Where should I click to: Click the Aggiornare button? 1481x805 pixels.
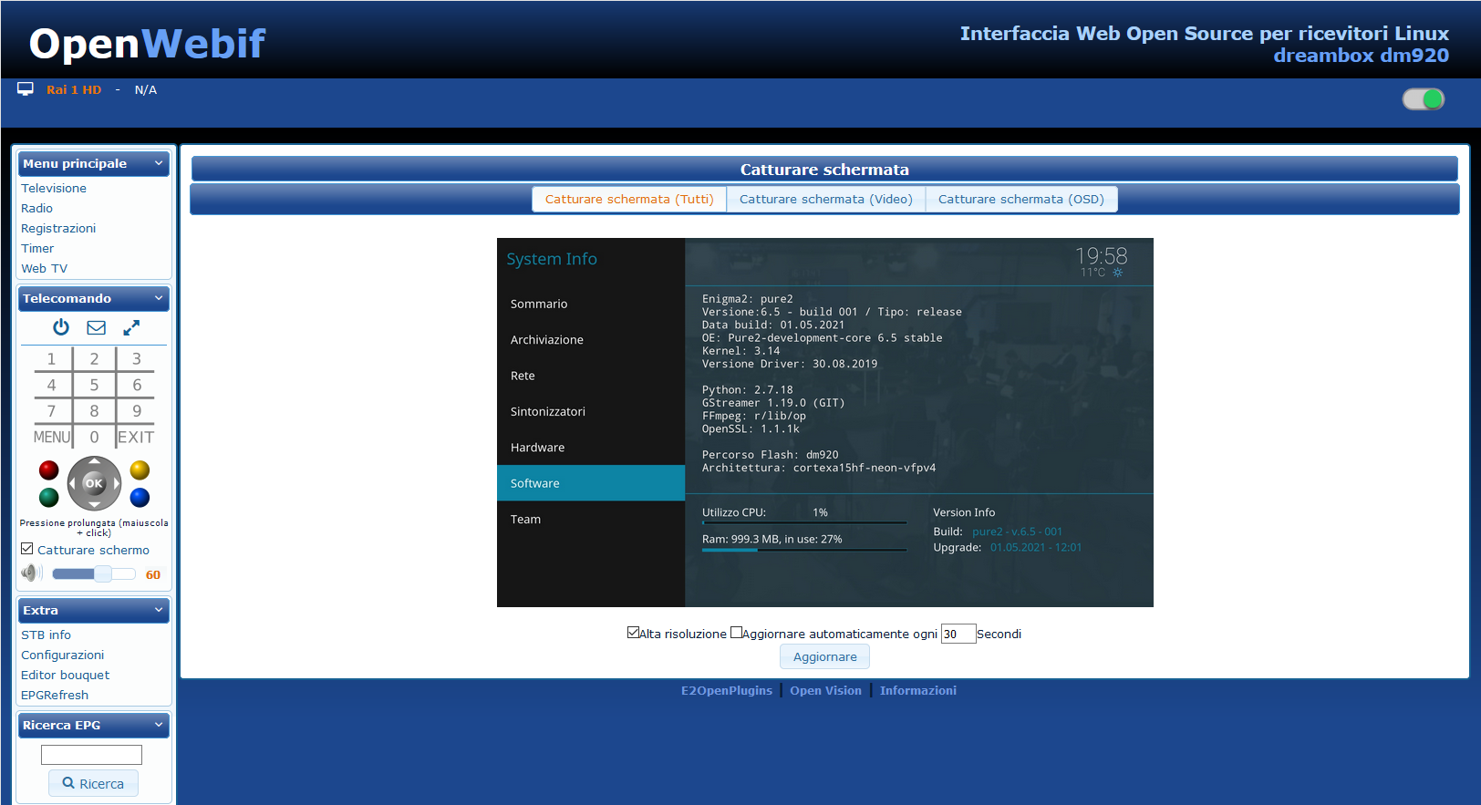click(x=825, y=656)
